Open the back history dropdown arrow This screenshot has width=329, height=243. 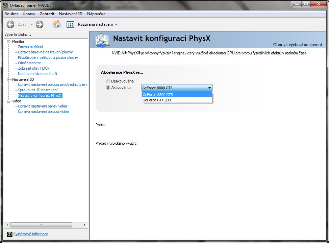pos(32,24)
